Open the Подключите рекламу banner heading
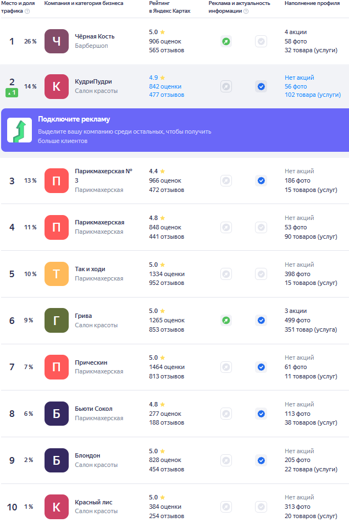This screenshot has width=349, height=528. 74,119
